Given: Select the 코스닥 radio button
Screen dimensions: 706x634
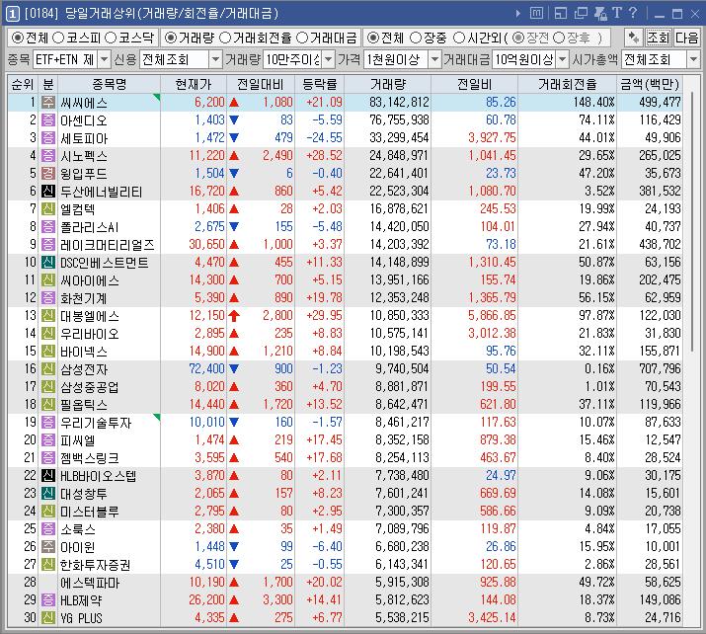Looking at the screenshot, I should tap(111, 38).
